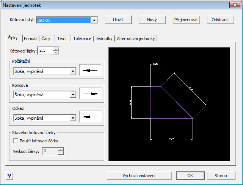Switch to the Formát tab
243x185 pixels.
click(x=31, y=39)
